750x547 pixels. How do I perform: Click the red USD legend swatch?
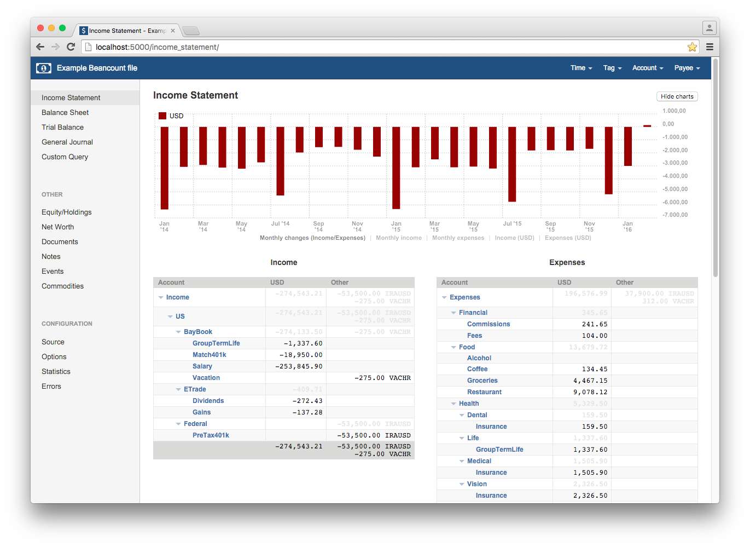click(x=162, y=116)
